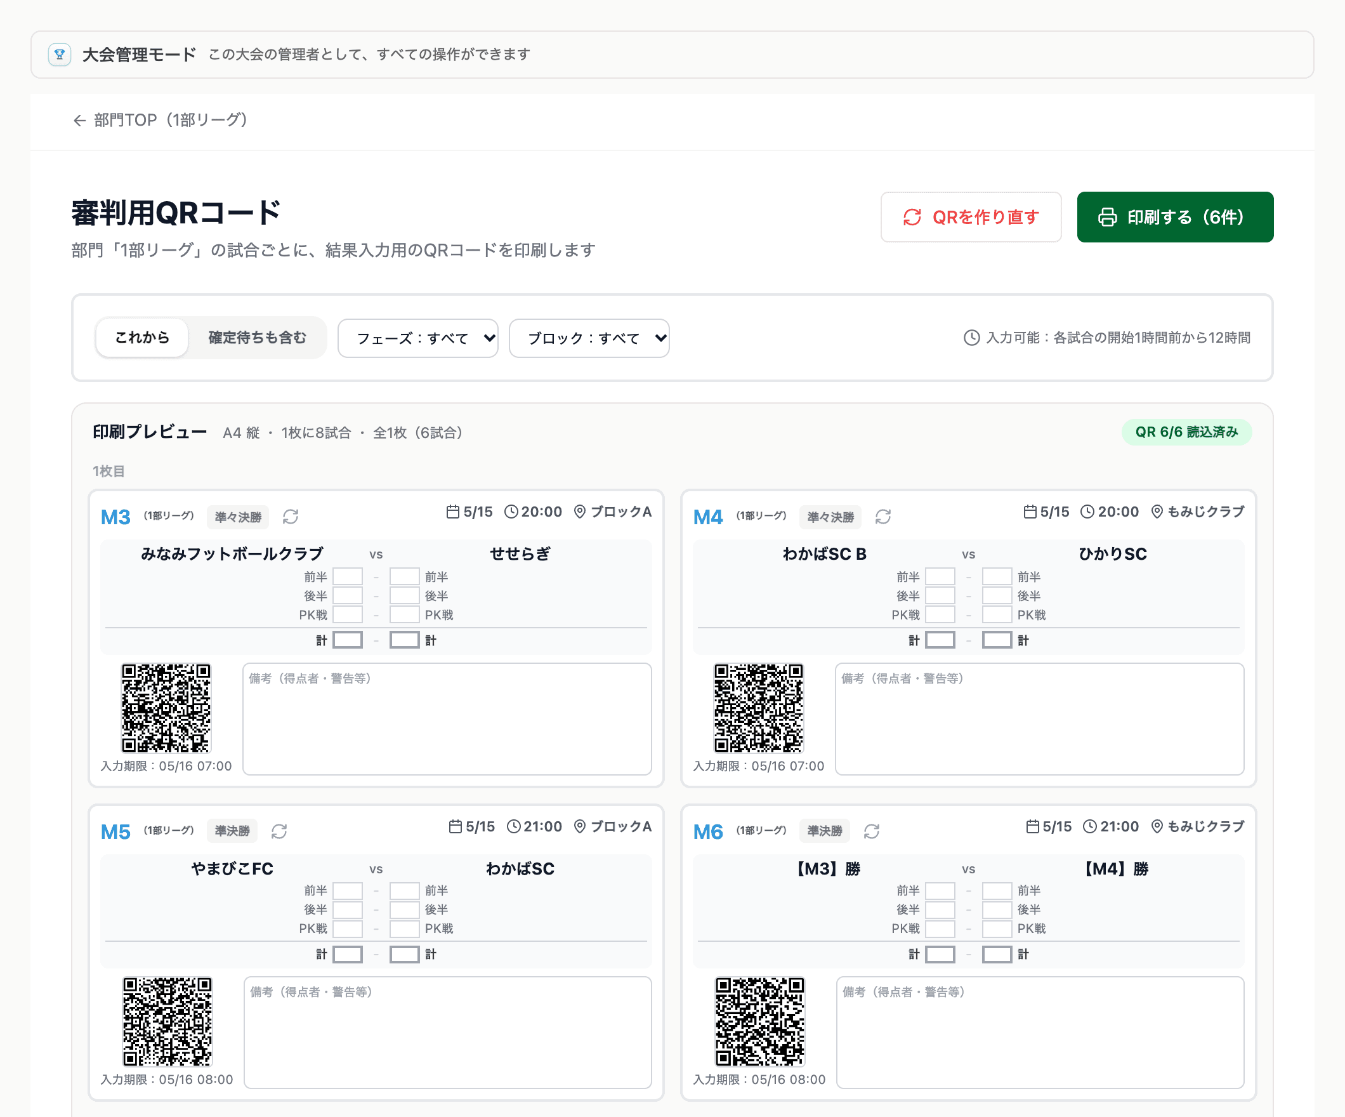Click the 準々決勝 tag on M3

(239, 517)
